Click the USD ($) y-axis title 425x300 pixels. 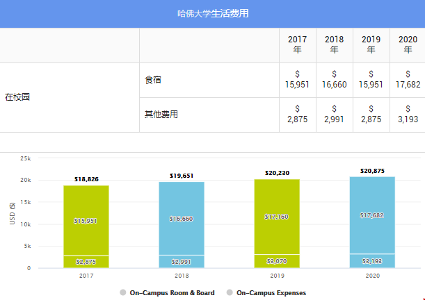coord(13,214)
